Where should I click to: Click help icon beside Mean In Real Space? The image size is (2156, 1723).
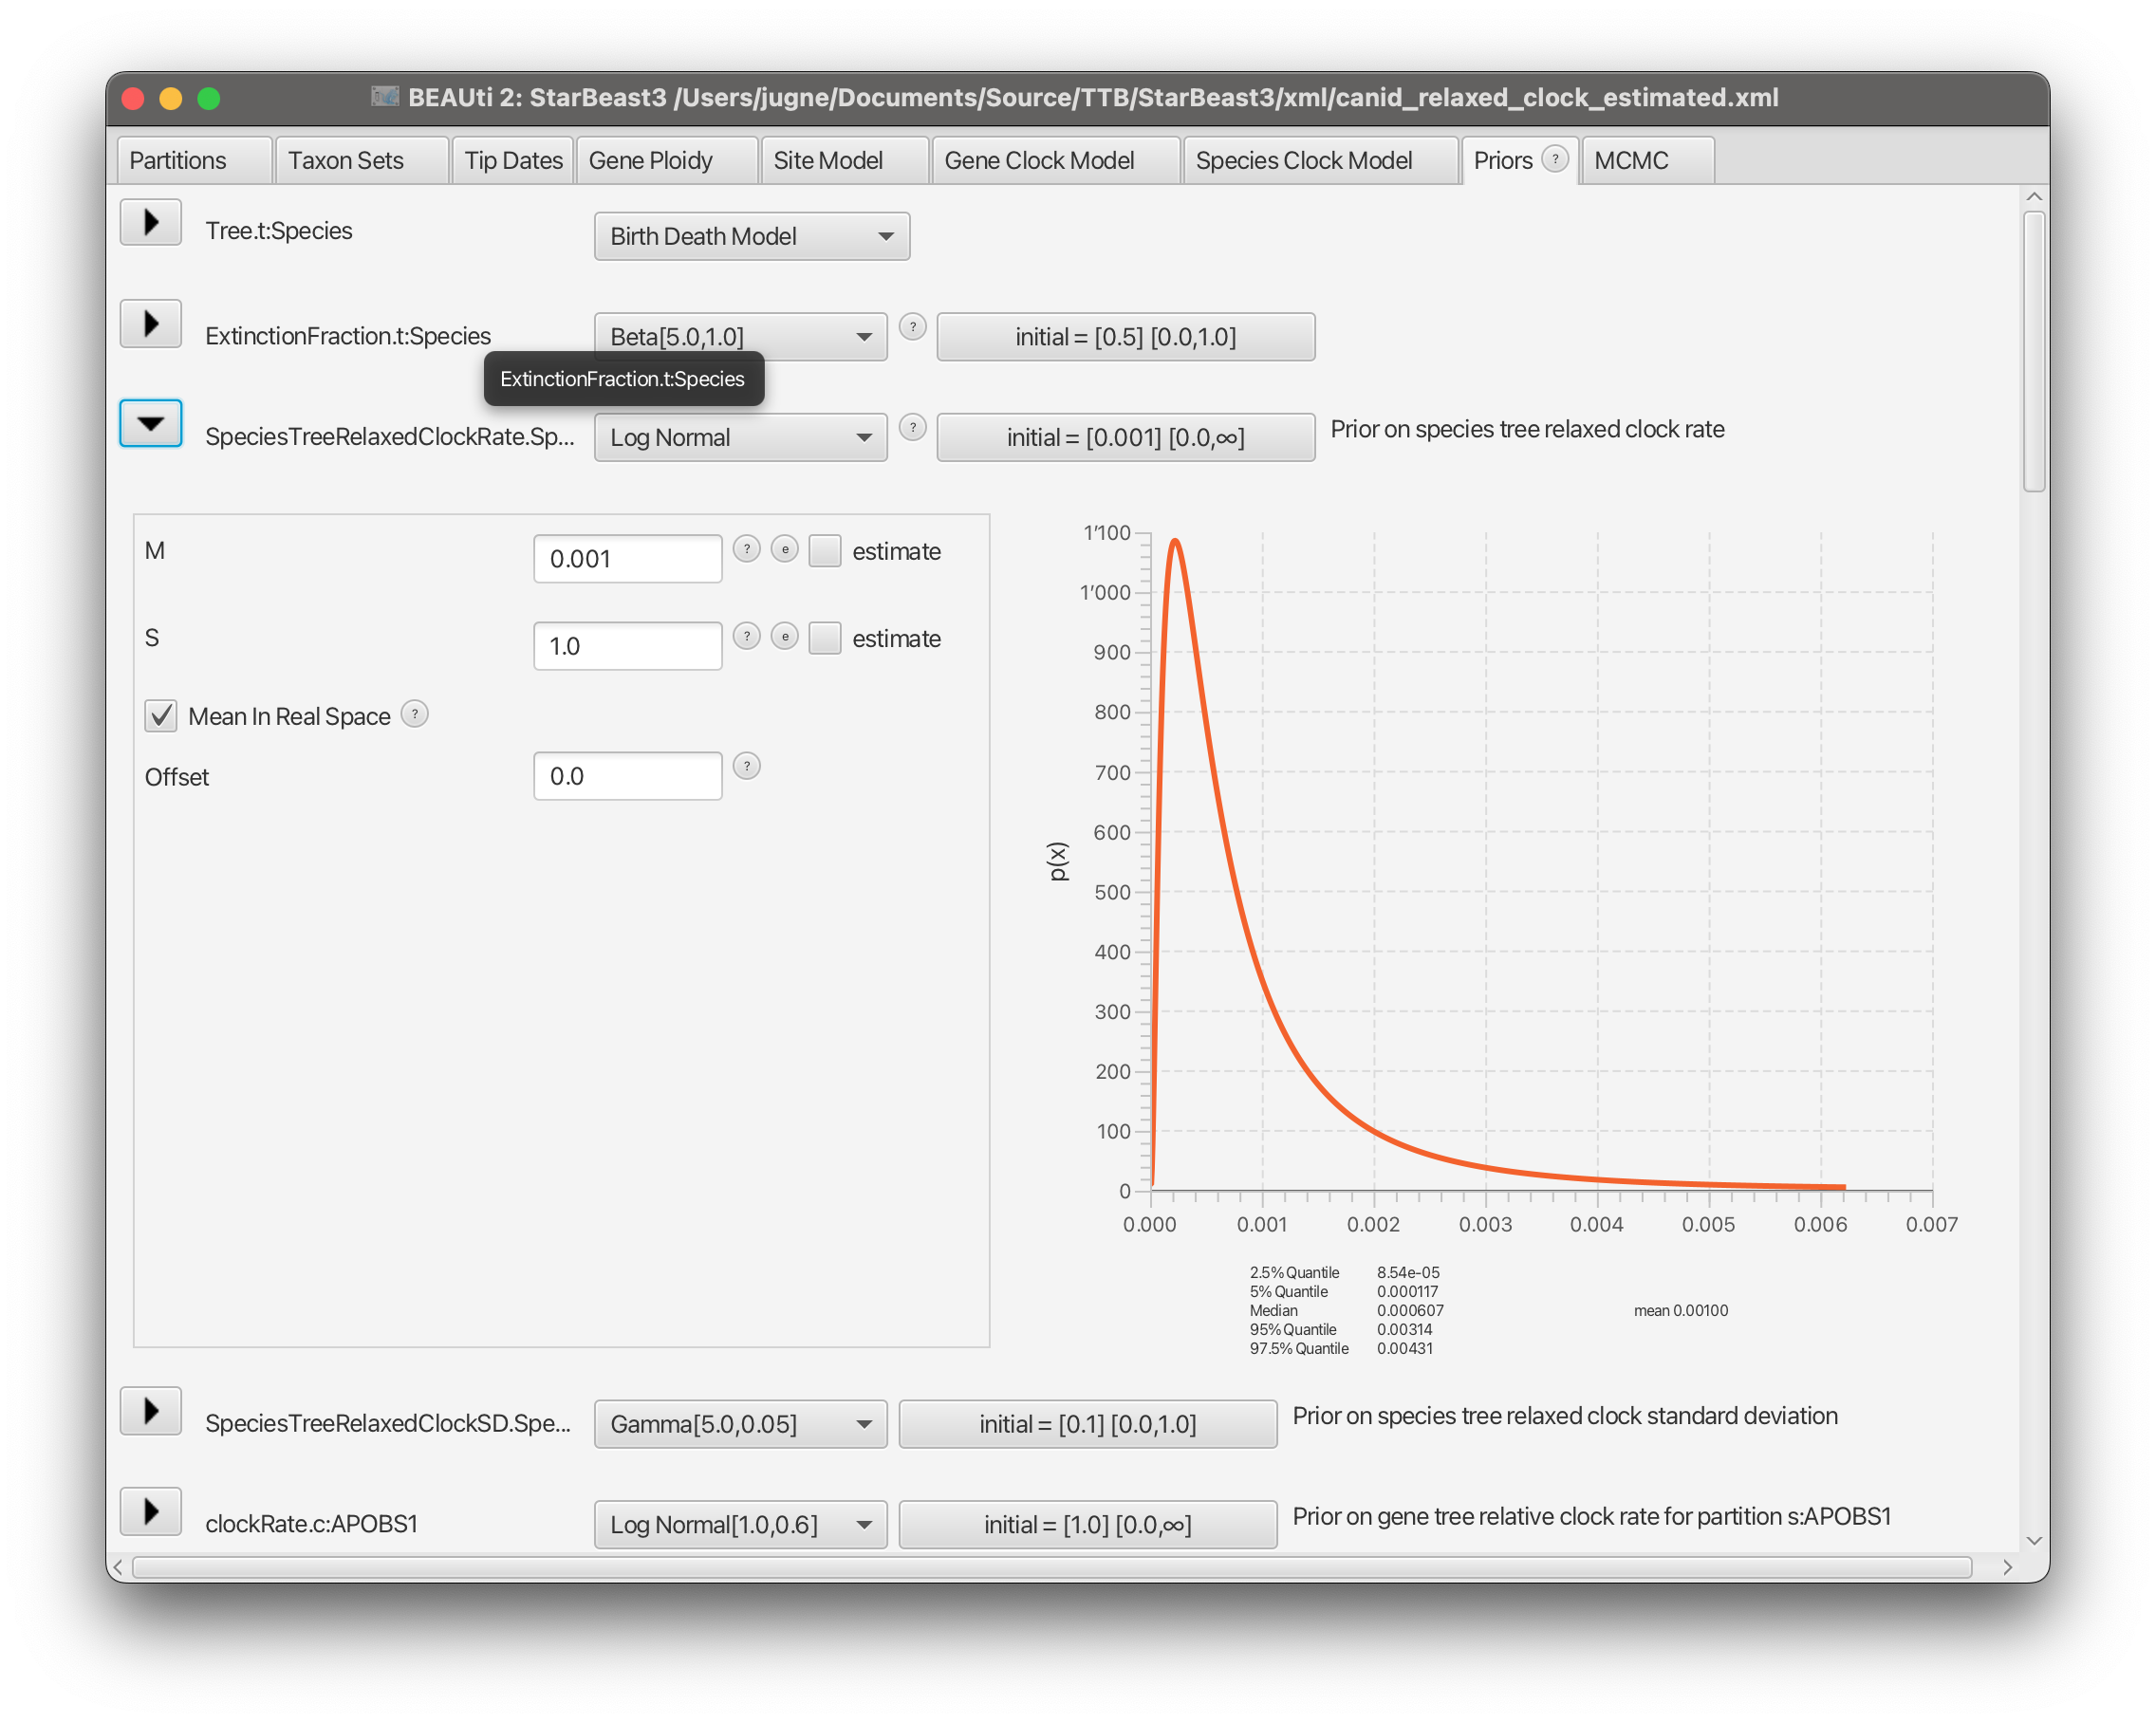tap(414, 714)
